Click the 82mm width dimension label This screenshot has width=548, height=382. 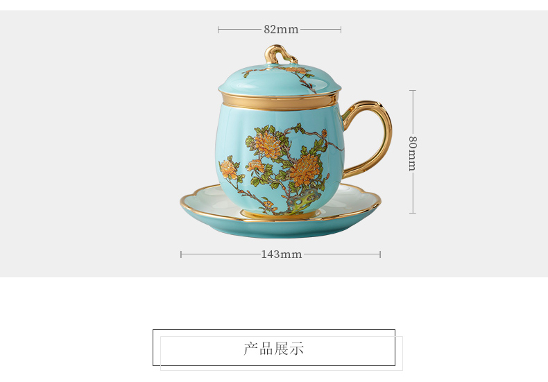tap(281, 30)
